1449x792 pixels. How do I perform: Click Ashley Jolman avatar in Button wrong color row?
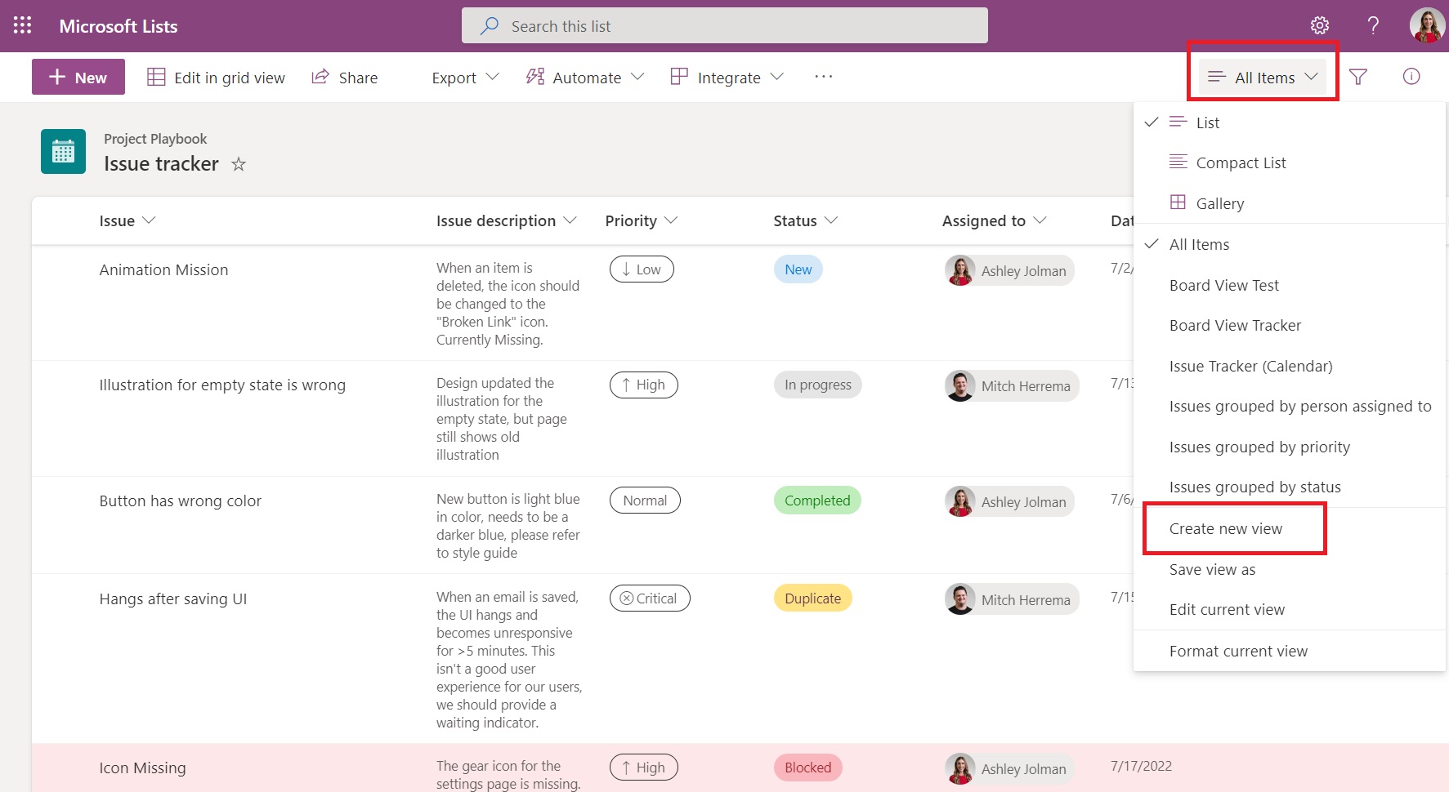point(960,501)
